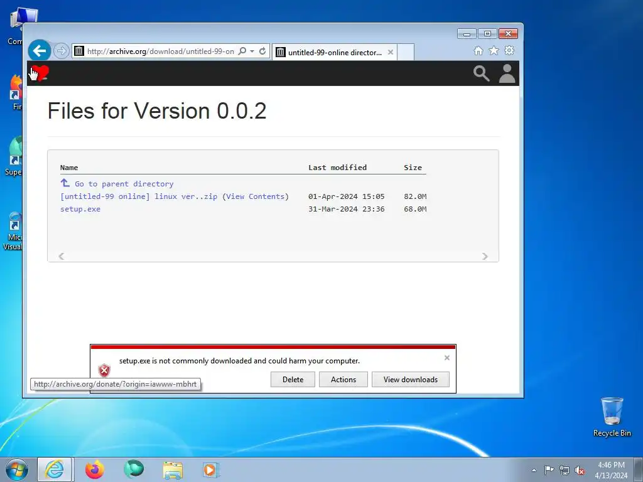The width and height of the screenshot is (643, 482).
Task: Click the 01-Apr-2024 15:05 date text
Action: (x=347, y=196)
